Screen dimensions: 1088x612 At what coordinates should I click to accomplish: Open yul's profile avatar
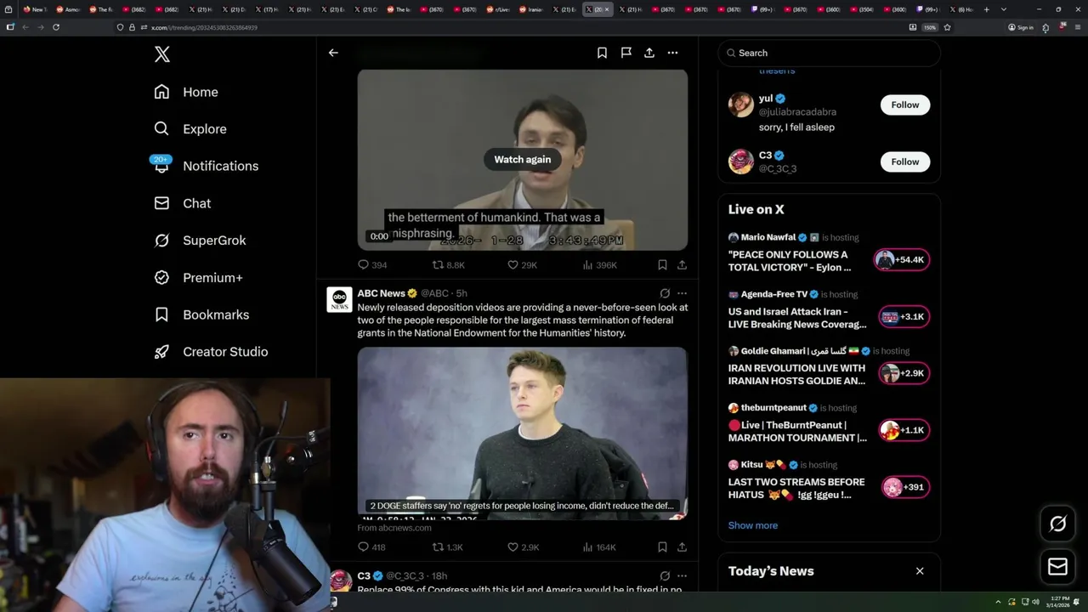coord(741,105)
